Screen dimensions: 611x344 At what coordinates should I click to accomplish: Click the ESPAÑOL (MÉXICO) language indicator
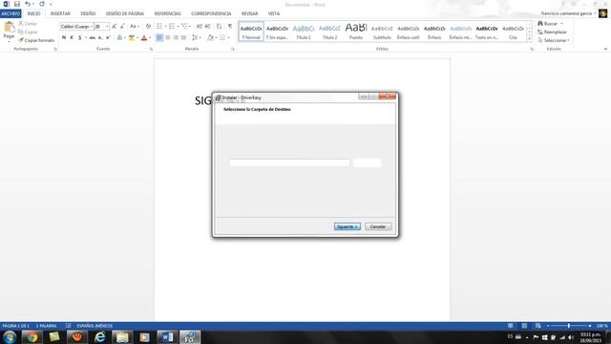(x=95, y=326)
